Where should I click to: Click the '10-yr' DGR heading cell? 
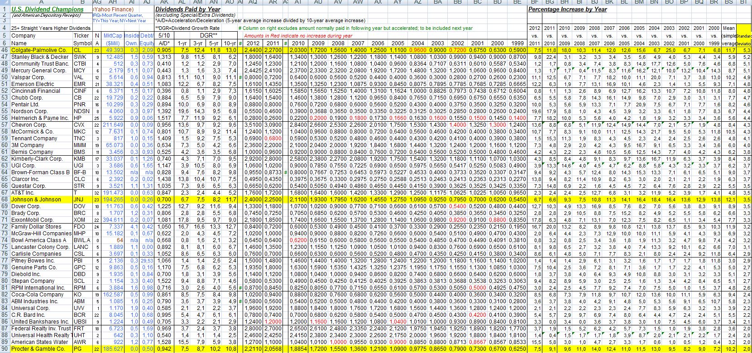230,43
